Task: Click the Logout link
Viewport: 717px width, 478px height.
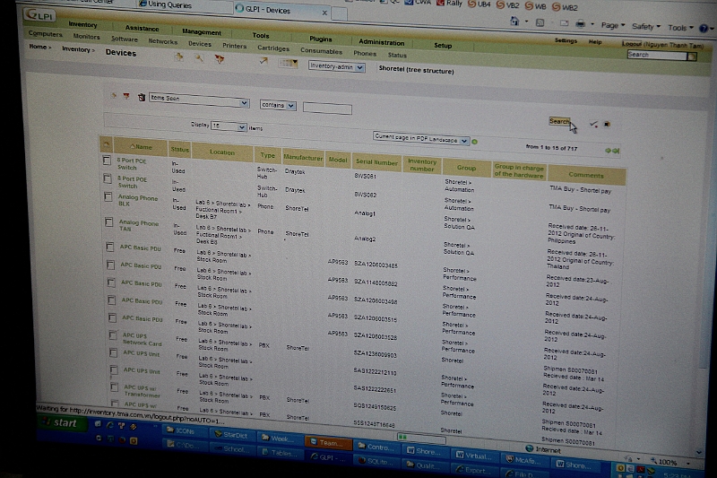Action: point(633,44)
